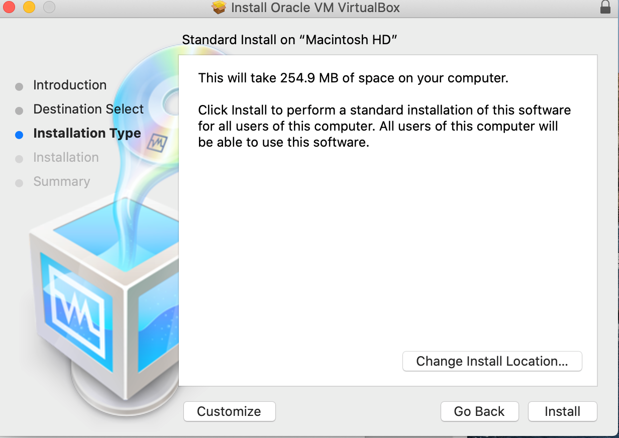Click the gray bullet beside Destination Select
This screenshot has width=619, height=438.
19,111
